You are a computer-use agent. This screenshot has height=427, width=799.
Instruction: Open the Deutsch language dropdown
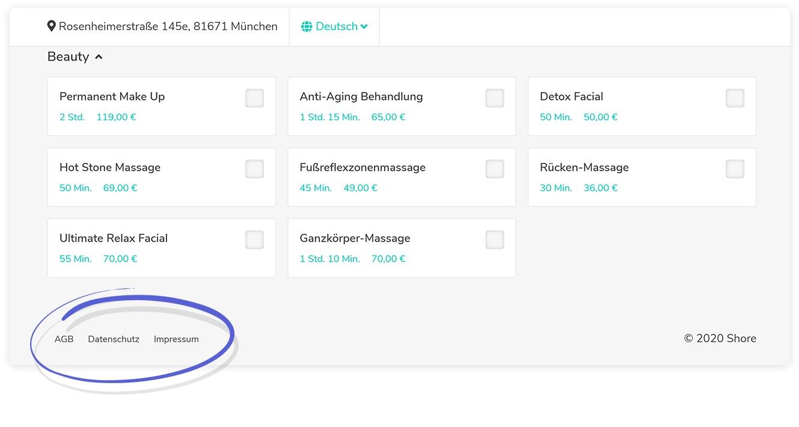tap(335, 26)
